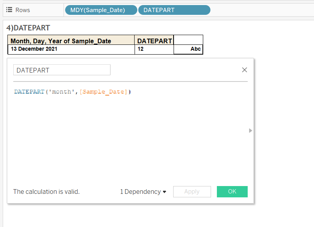The width and height of the screenshot is (314, 227).
Task: Select the MDY(Sample_Date) pill
Action: (x=101, y=10)
